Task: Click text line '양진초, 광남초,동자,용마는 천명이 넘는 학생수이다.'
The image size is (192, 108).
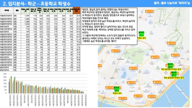Action: [x=106, y=10]
